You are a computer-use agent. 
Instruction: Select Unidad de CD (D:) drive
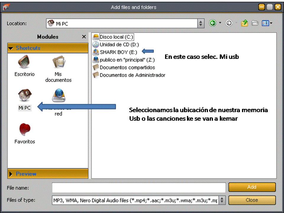tap(116, 45)
